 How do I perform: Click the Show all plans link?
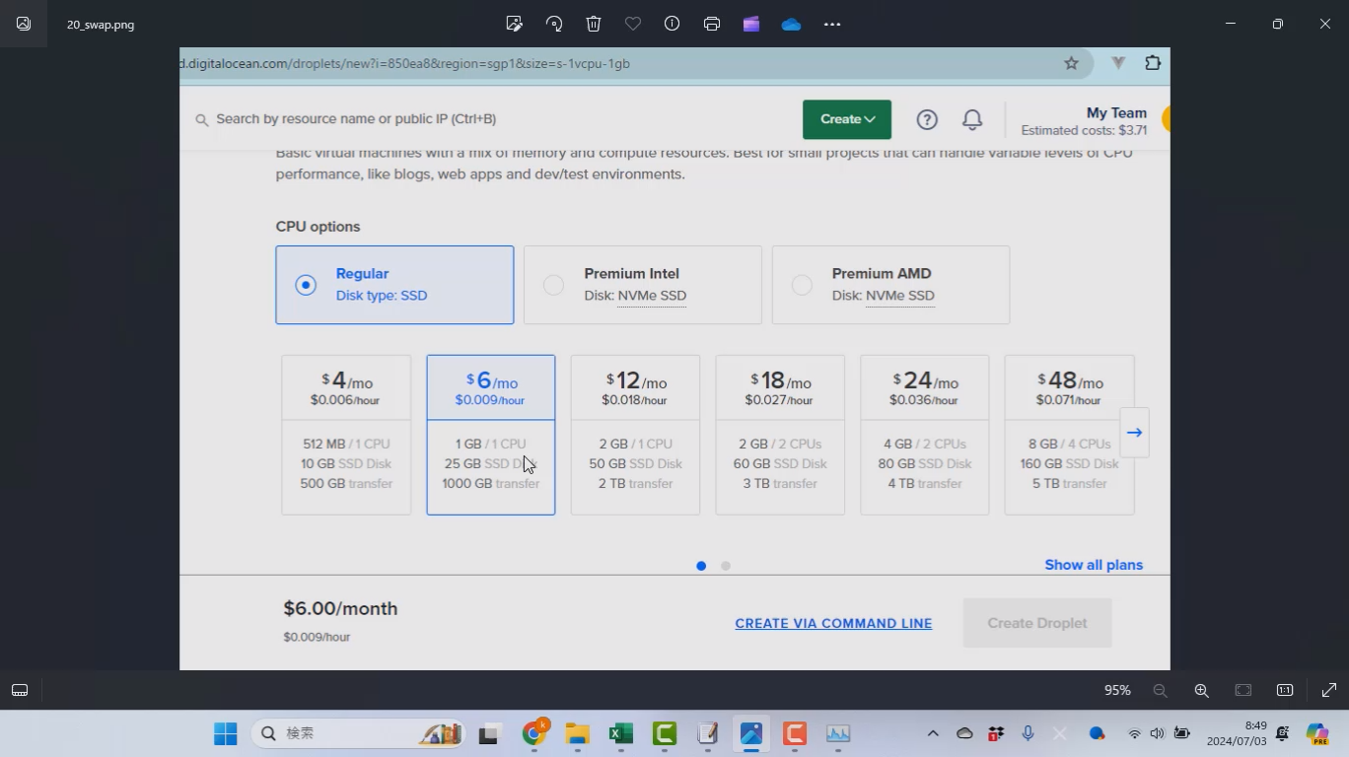1093,565
